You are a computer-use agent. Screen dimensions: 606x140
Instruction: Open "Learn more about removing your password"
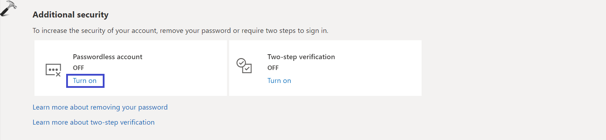tap(100, 107)
